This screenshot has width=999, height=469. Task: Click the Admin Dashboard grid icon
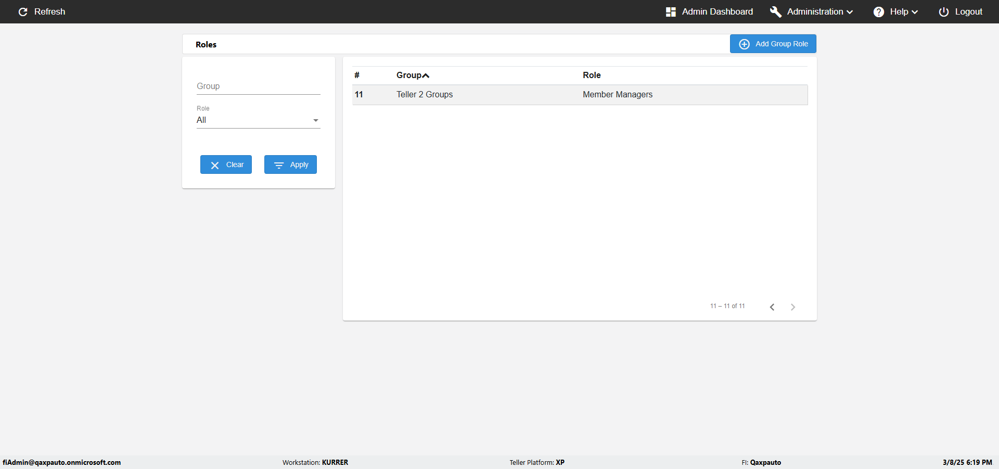[x=671, y=12]
